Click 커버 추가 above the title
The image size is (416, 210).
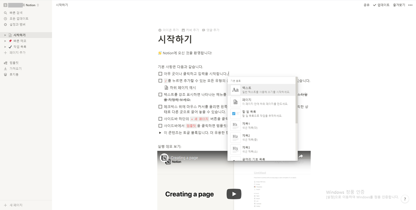[190, 30]
